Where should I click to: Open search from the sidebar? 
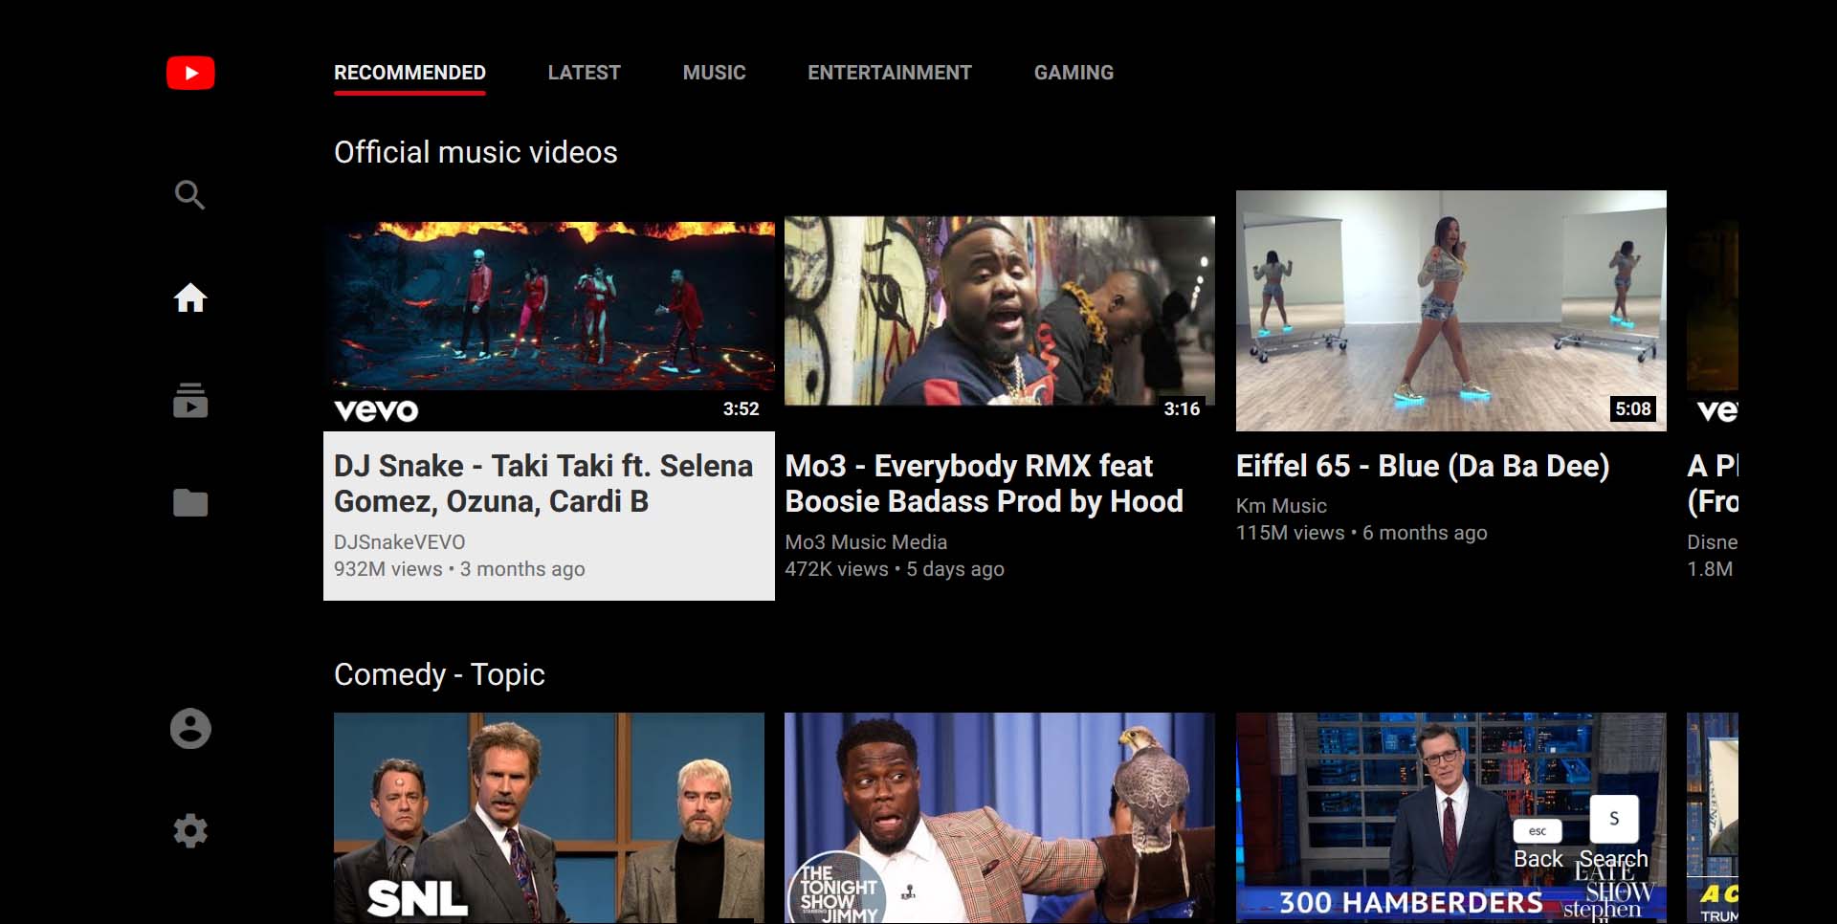[x=190, y=195]
